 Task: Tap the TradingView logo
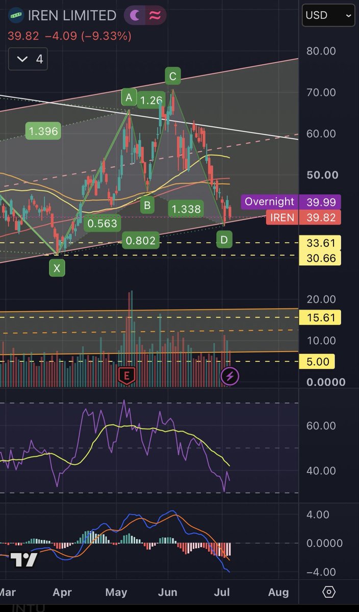pyautogui.click(x=24, y=560)
